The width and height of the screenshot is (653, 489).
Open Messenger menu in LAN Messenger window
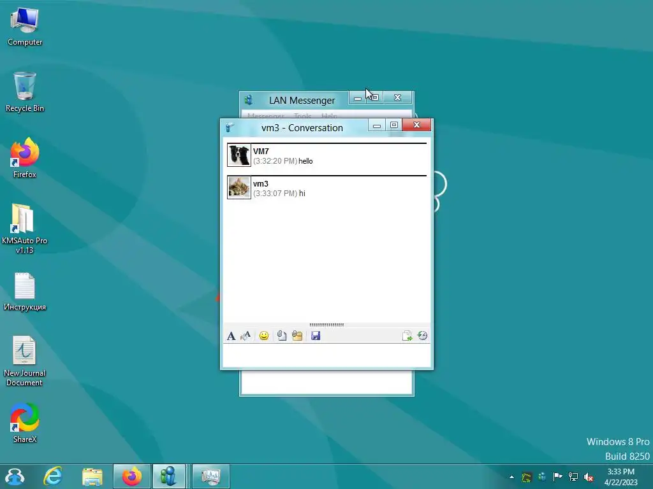(x=266, y=116)
